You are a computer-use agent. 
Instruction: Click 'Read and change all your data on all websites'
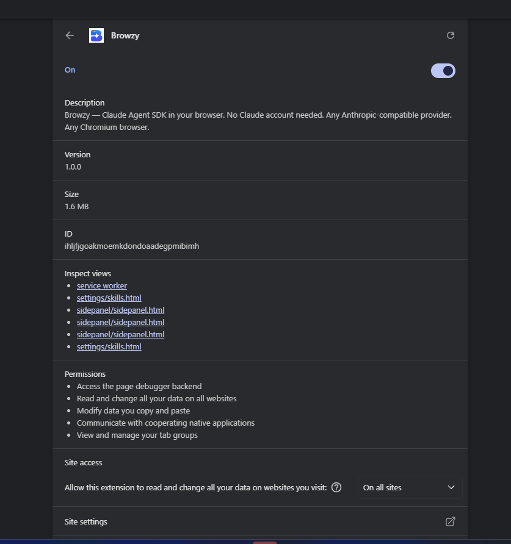pos(157,398)
